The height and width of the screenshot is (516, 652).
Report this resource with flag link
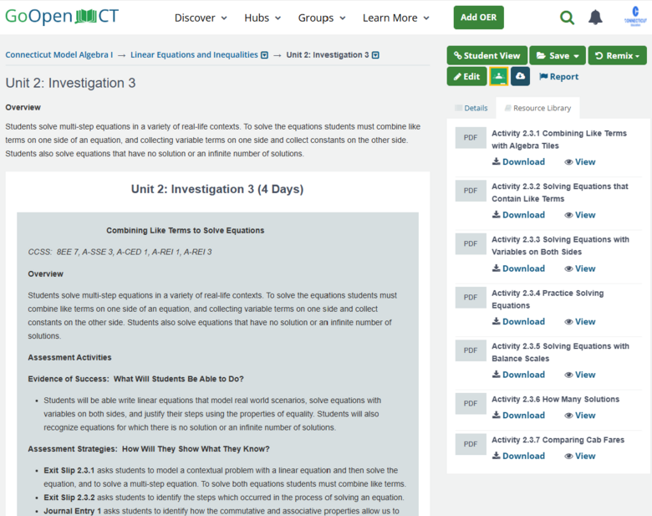click(558, 77)
